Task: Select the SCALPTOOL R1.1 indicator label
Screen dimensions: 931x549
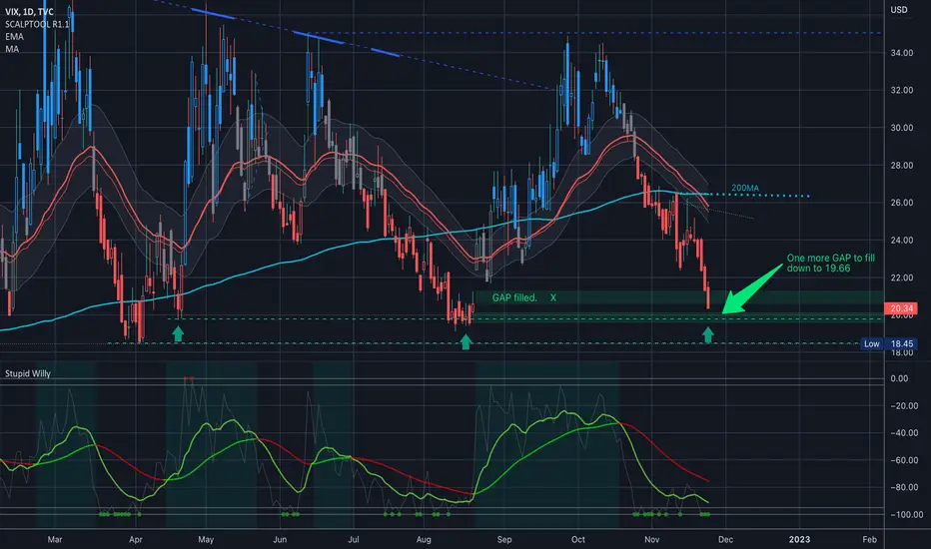Action: 37,24
